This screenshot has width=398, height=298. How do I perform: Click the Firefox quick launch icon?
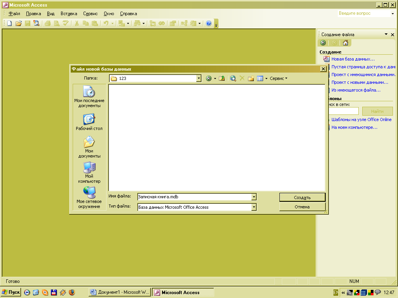pos(72,293)
